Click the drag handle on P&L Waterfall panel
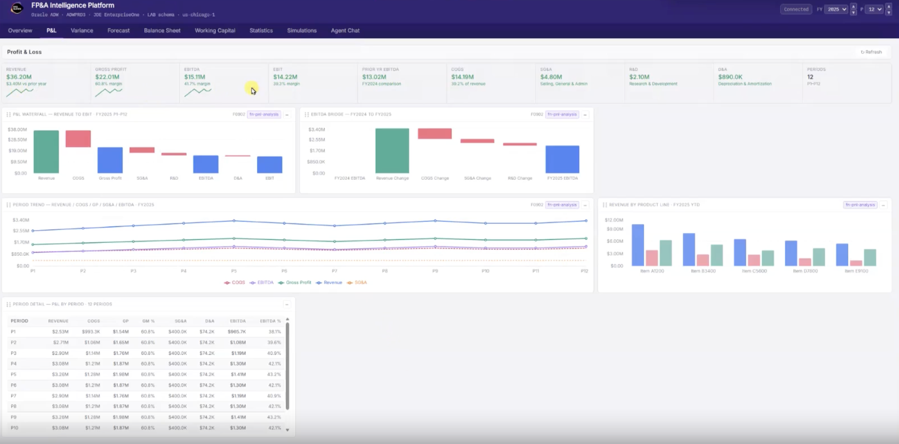 (8, 115)
